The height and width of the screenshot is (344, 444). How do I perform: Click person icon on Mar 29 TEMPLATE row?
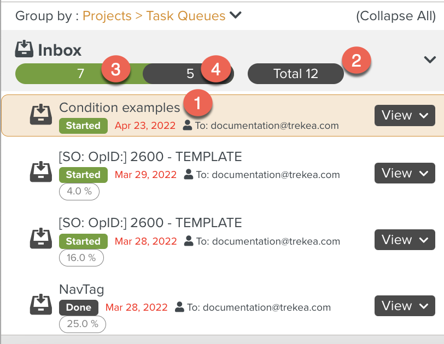click(x=189, y=175)
